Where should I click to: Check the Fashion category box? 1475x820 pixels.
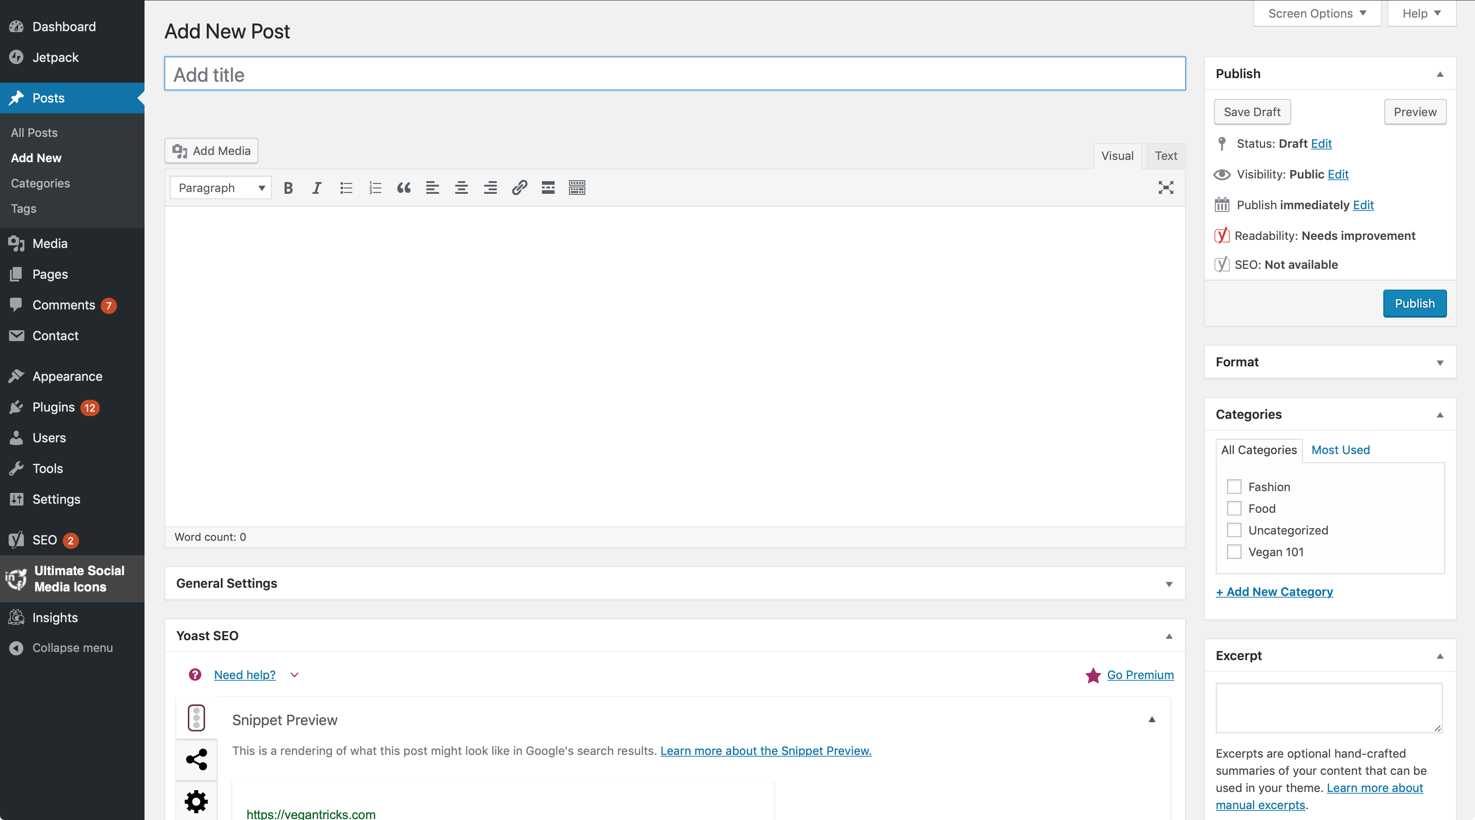pyautogui.click(x=1234, y=487)
